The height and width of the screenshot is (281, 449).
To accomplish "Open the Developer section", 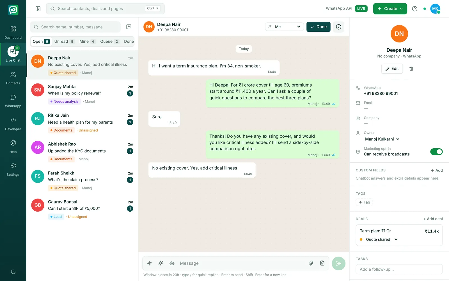I will coord(13,124).
